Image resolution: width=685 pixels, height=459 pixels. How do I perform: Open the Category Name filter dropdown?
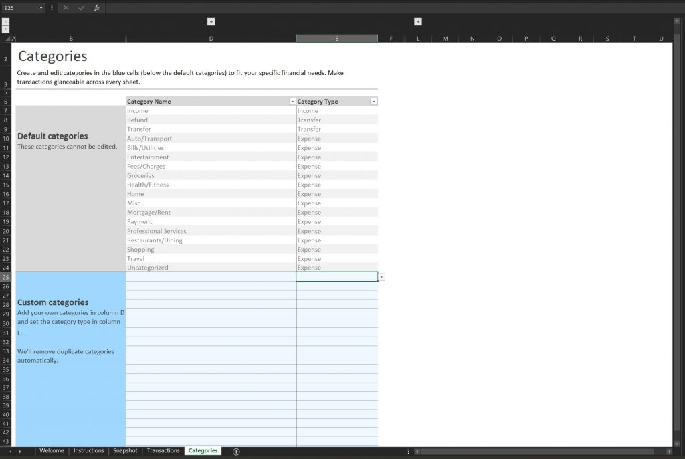tap(292, 102)
